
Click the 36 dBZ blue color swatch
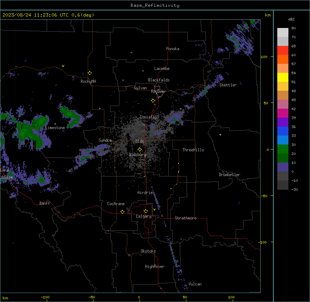click(283, 131)
